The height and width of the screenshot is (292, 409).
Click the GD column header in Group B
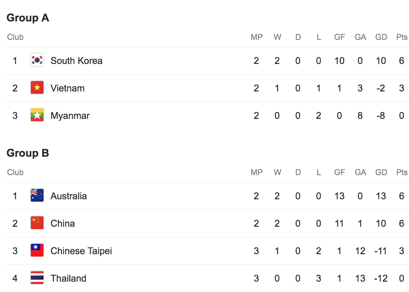tap(381, 172)
